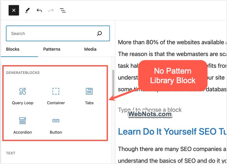Viewport: 227px width, 164px height.
Task: Click the 'The reason is that the webmasters' line
Action: coord(172,54)
